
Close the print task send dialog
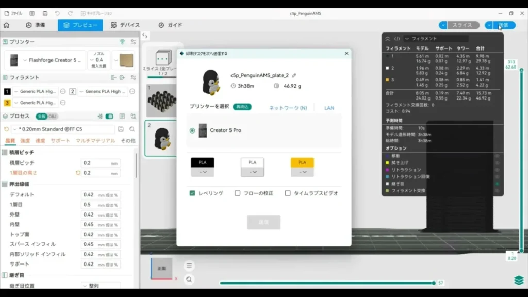click(x=346, y=53)
